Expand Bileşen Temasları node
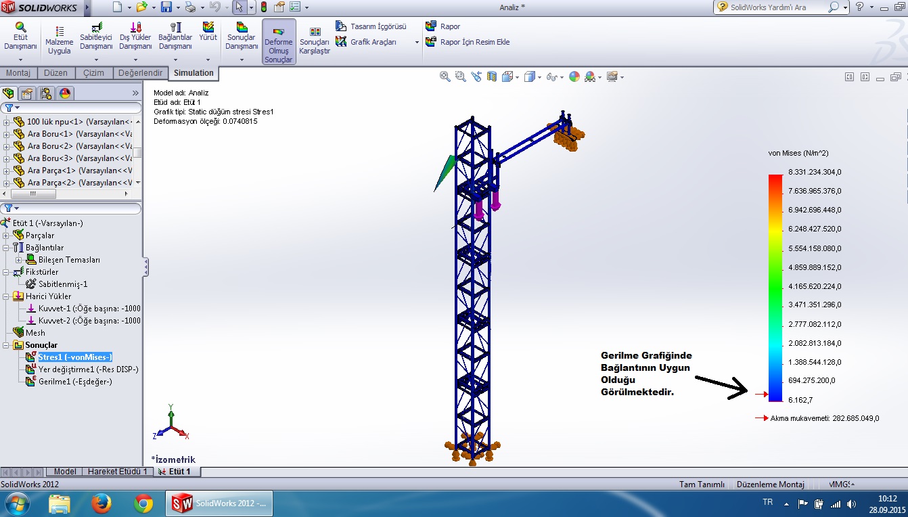The image size is (908, 517). pos(19,260)
